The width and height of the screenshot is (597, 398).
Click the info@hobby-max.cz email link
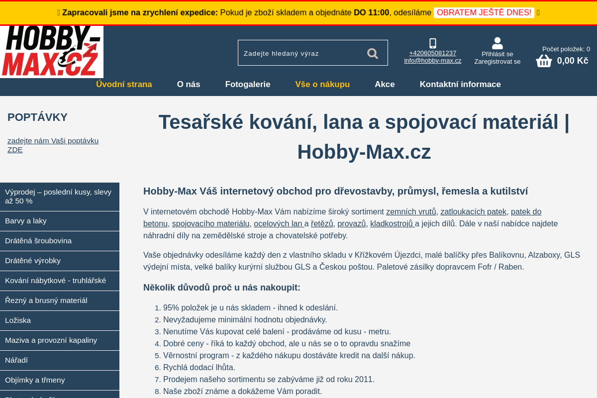click(x=433, y=60)
